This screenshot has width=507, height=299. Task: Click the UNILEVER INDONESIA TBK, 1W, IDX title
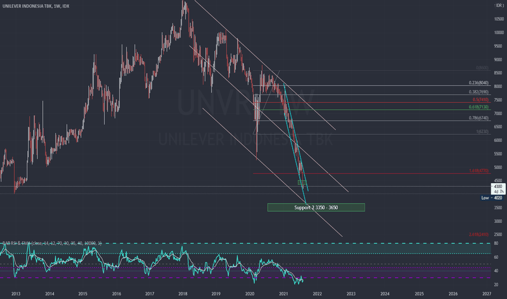(36, 6)
